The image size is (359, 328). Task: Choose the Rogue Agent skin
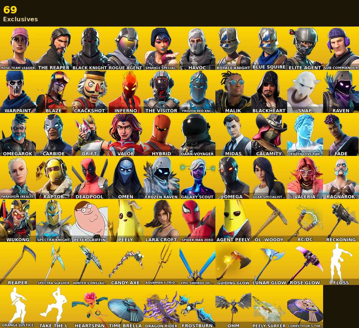[126, 48]
